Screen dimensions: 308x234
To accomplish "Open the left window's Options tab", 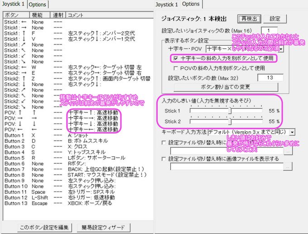I will click(37, 5).
